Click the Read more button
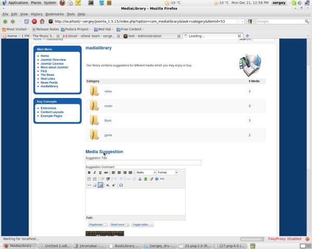 click(x=120, y=225)
